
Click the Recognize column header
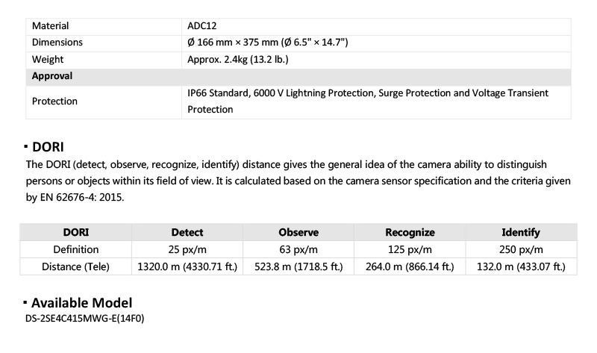tap(410, 232)
